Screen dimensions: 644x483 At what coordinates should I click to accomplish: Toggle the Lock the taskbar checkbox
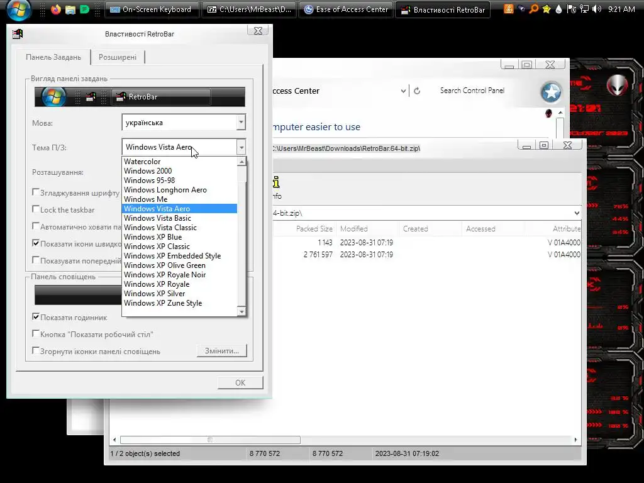click(36, 209)
